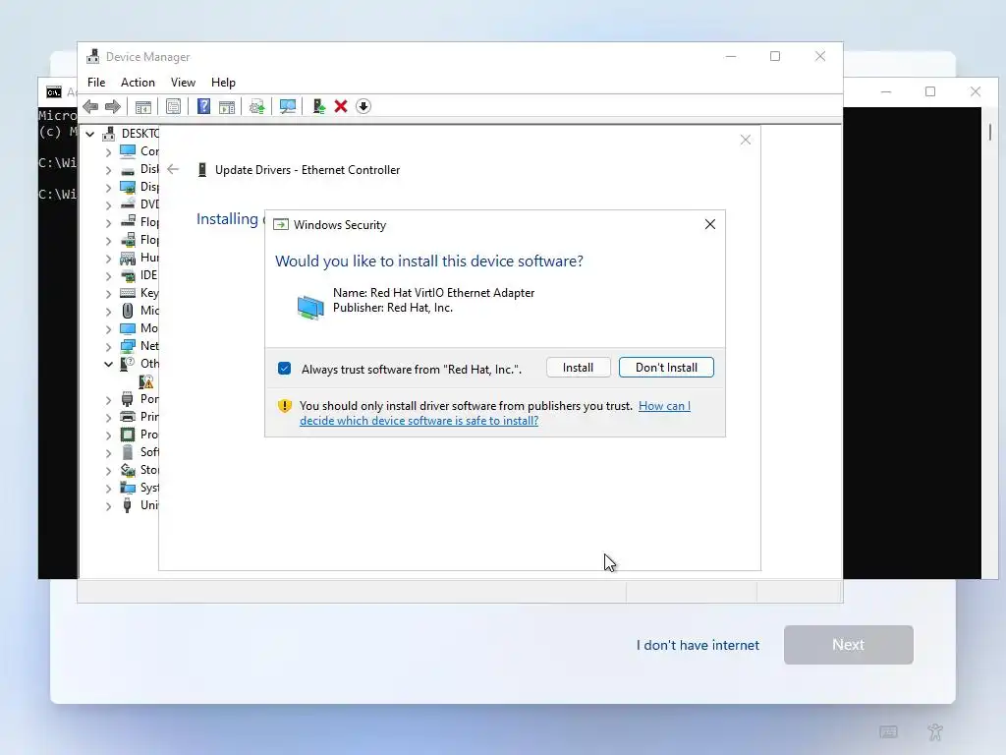Open the File menu

click(x=96, y=83)
